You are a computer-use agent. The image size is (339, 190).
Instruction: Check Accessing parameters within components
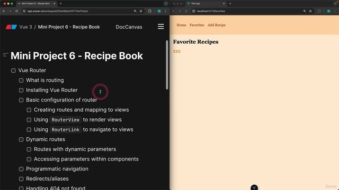pos(29,159)
